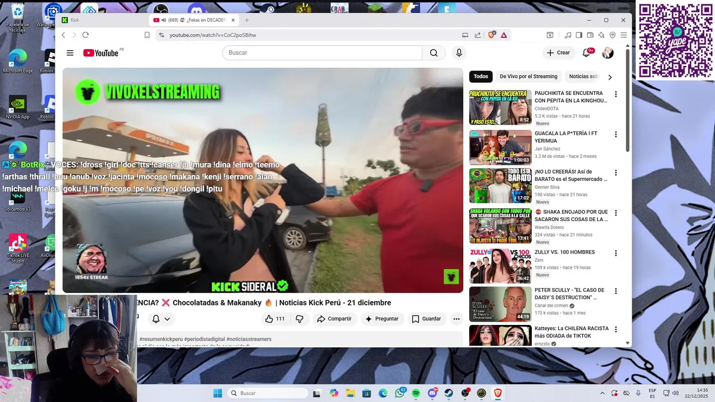Open GUACALA LA P*TERÍA video thumbnail
715x402 pixels.
click(500, 147)
